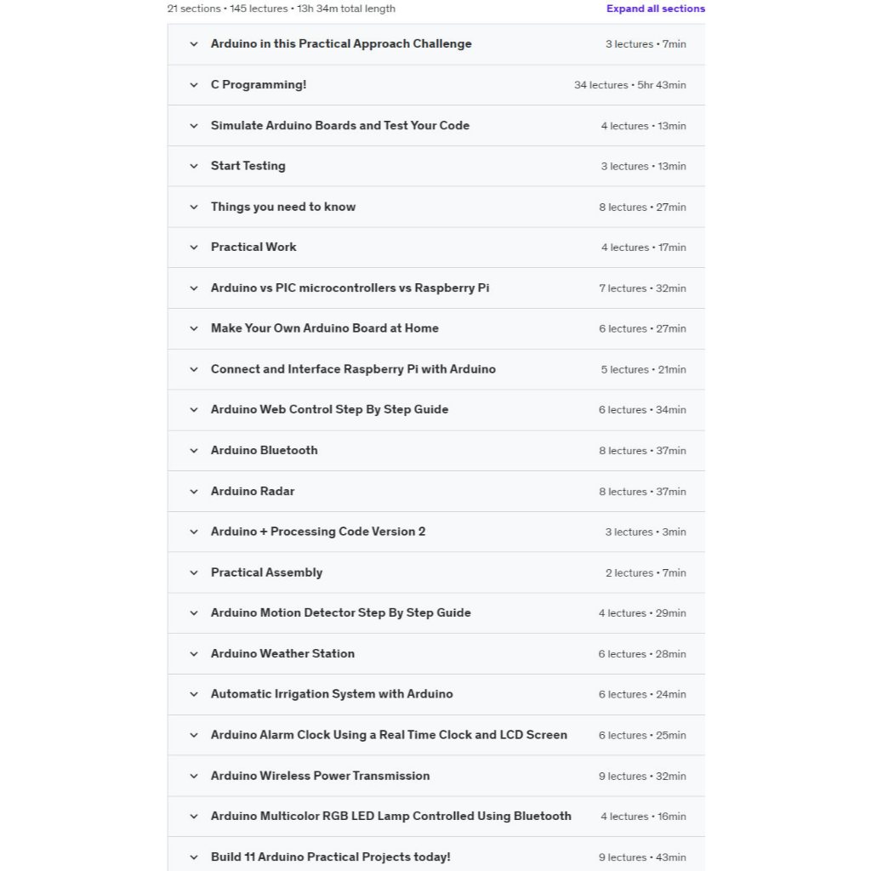
Task: Open Simulate Arduino Boards and Test Your Code
Action: pos(340,126)
